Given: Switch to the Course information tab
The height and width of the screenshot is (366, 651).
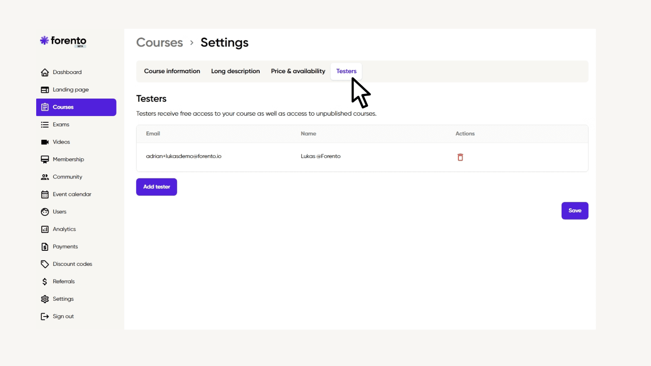Looking at the screenshot, I should coord(172,71).
